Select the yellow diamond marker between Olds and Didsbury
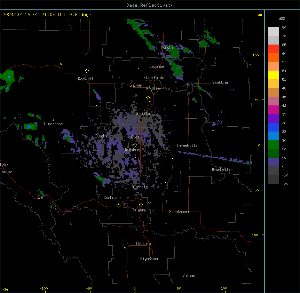This screenshot has height=293, width=300. tap(135, 145)
